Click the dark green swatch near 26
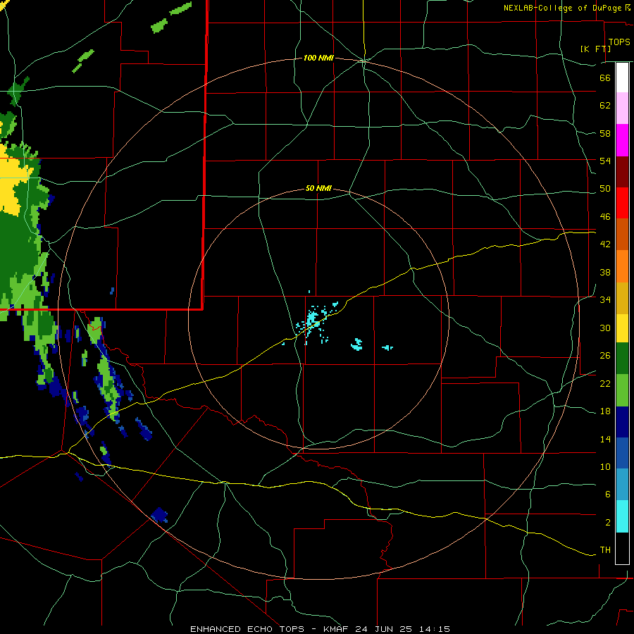The height and width of the screenshot is (634, 634). click(x=622, y=359)
